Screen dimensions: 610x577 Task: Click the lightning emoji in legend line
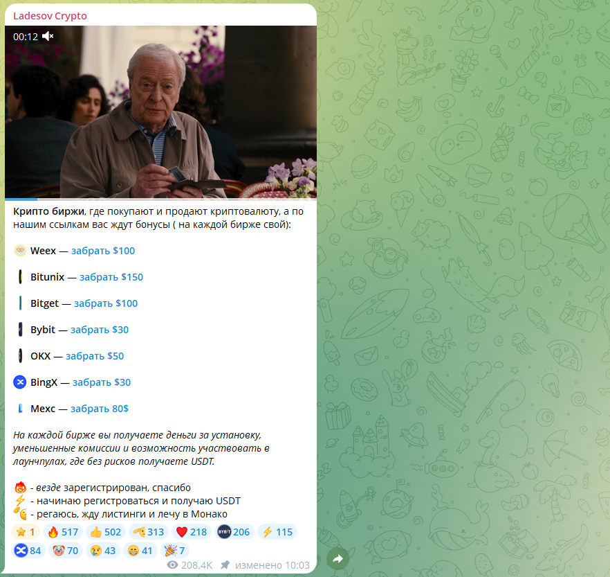(20, 501)
